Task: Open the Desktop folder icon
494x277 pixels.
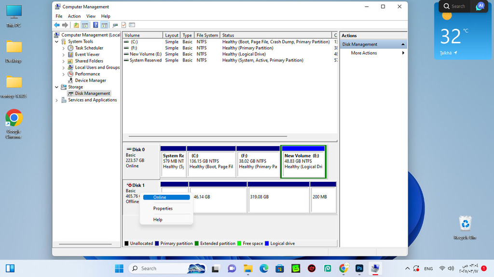Action: pos(14,51)
